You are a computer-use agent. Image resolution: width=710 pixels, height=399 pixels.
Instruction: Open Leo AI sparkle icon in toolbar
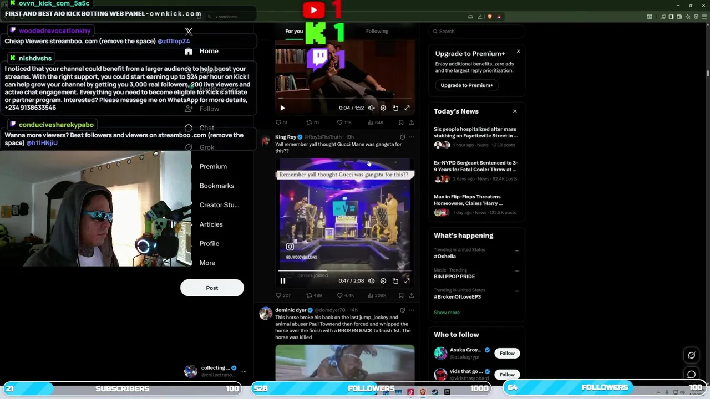point(688,17)
